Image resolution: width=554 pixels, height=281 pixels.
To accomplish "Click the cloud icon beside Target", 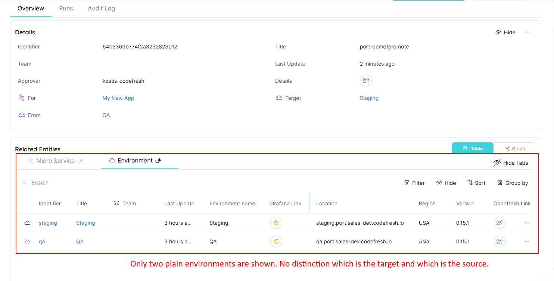I will point(279,98).
